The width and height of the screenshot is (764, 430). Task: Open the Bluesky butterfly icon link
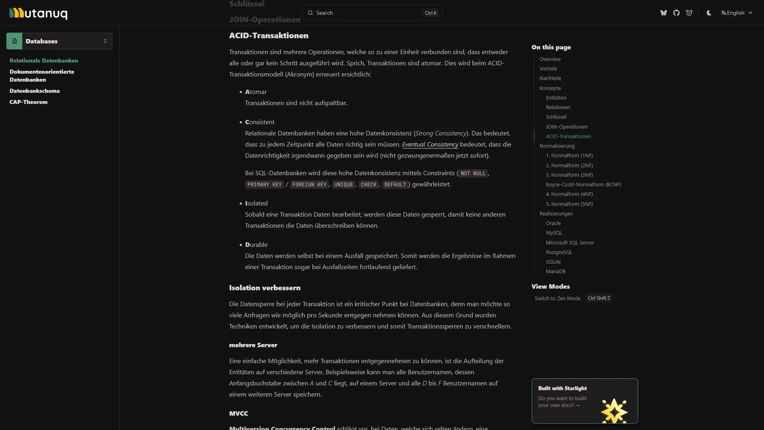[663, 13]
